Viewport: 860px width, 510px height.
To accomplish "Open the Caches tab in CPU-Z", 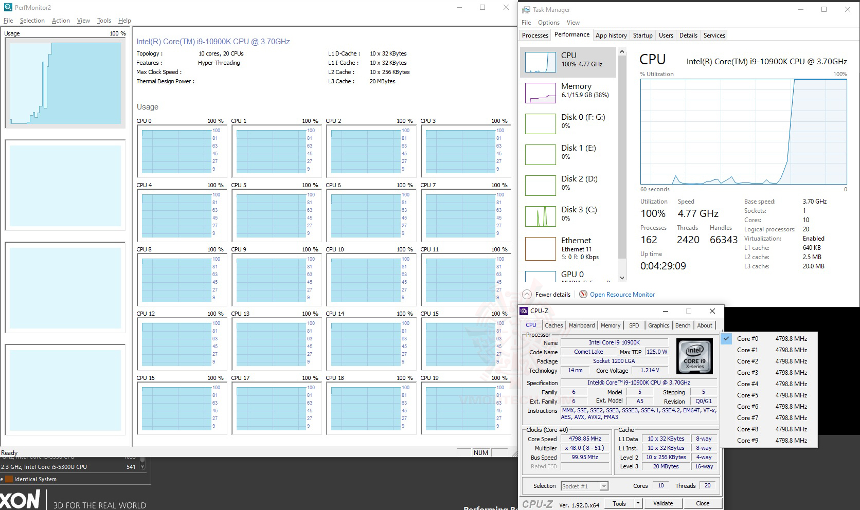I will tap(554, 325).
